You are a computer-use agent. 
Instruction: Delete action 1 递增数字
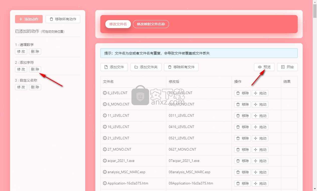(35, 51)
